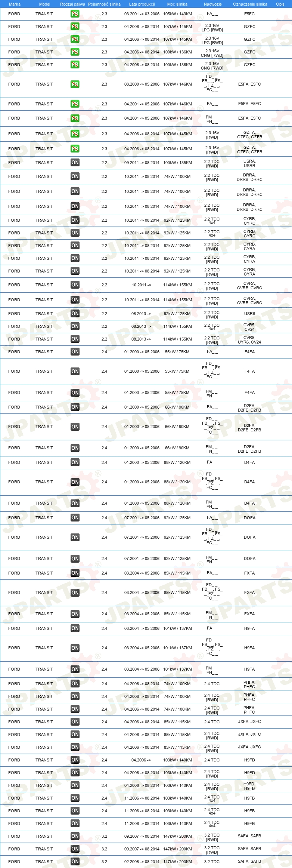Select the engine code cell CVR5, UYR6, CV24
The height and width of the screenshot is (868, 292).
(249, 340)
